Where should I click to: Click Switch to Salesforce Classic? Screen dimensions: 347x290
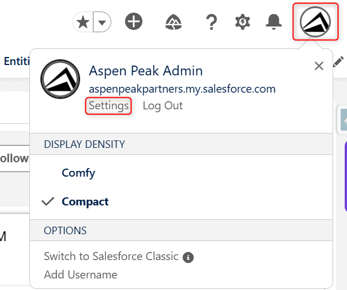(x=111, y=257)
